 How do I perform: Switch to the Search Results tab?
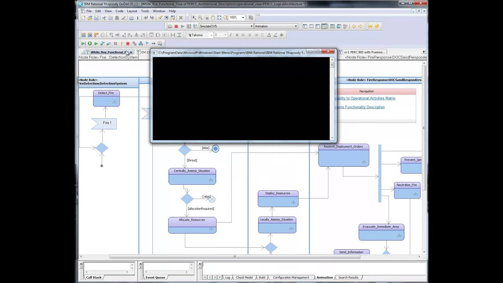(x=348, y=277)
